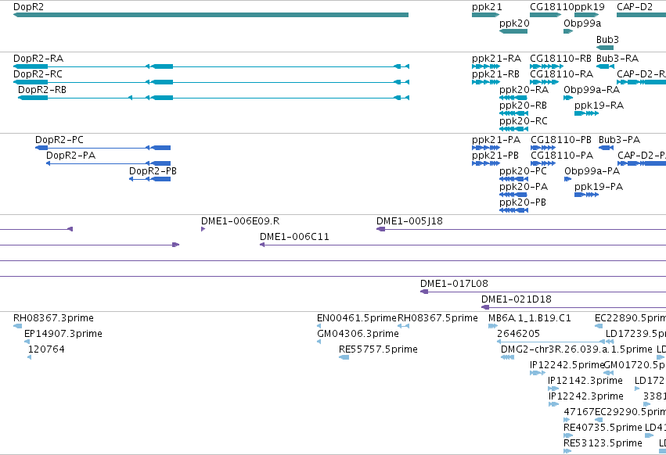Screen dimensions: 666x455
Task: Select the IP12242.5prime EST feature
Action: tap(538, 373)
